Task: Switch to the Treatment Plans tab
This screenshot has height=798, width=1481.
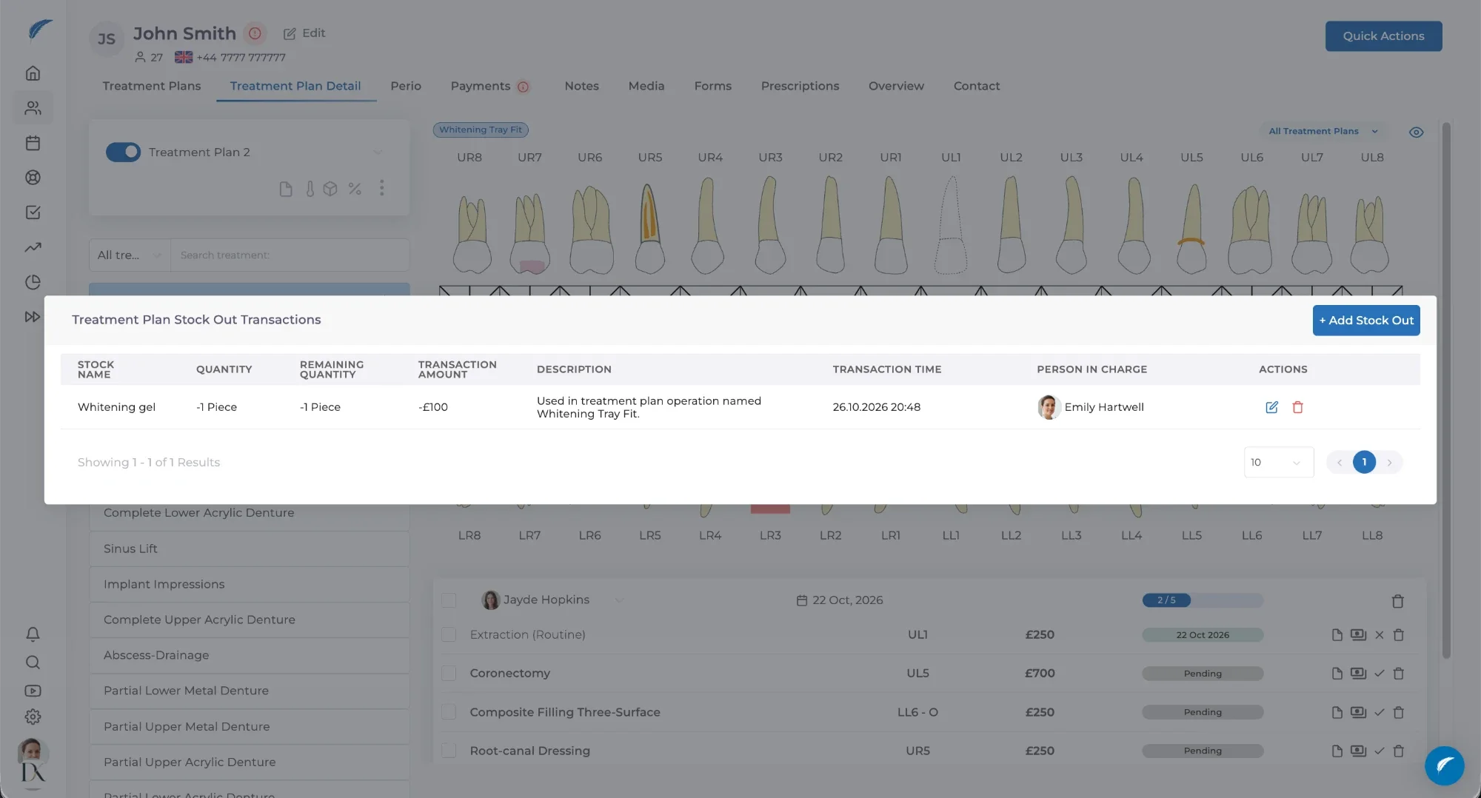Action: pos(152,86)
